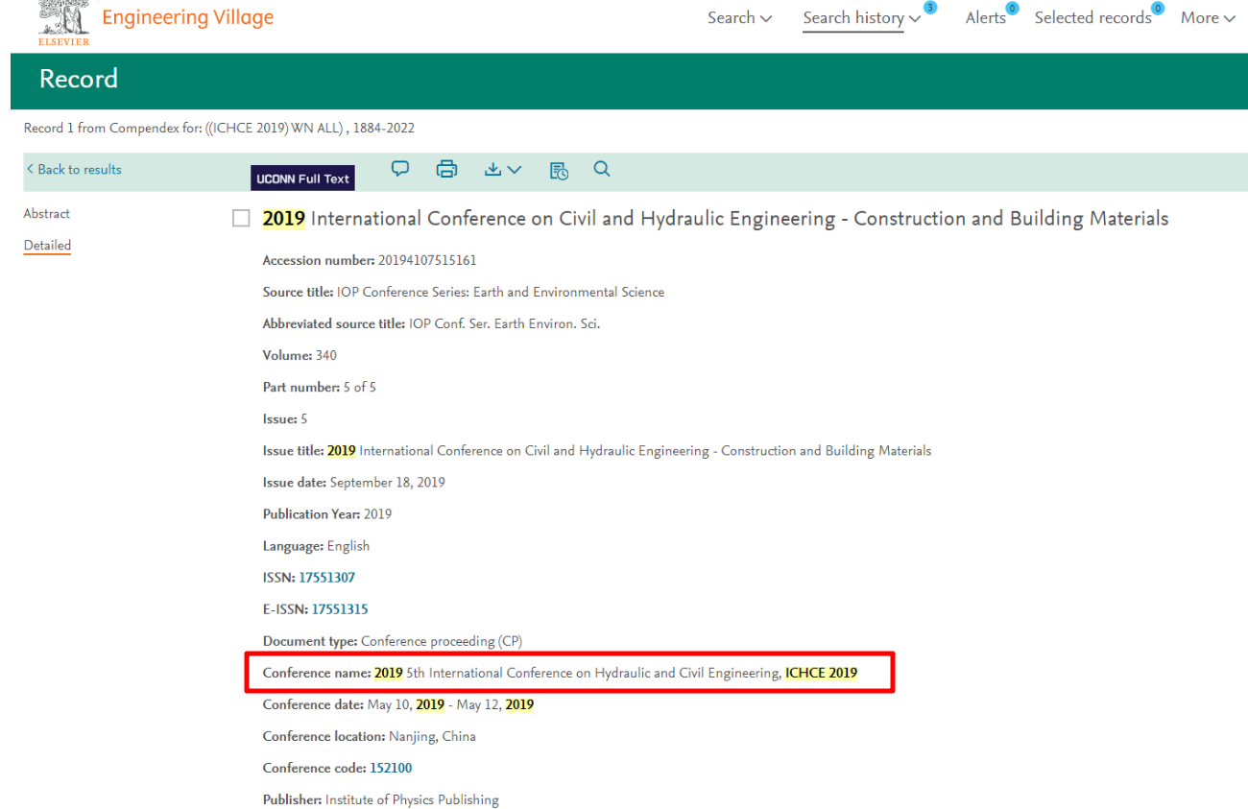
Task: Click the magnifier search icon in toolbar
Action: [602, 169]
